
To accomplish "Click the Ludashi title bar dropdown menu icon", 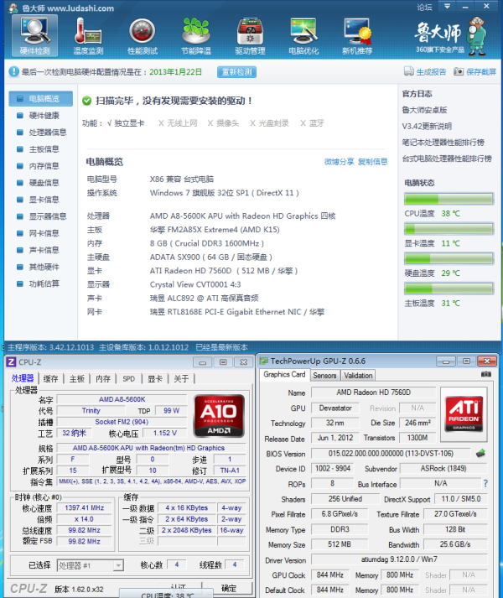I will coord(447,6).
